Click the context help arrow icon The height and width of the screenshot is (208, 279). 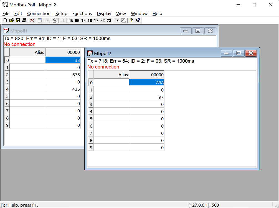pos(138,20)
